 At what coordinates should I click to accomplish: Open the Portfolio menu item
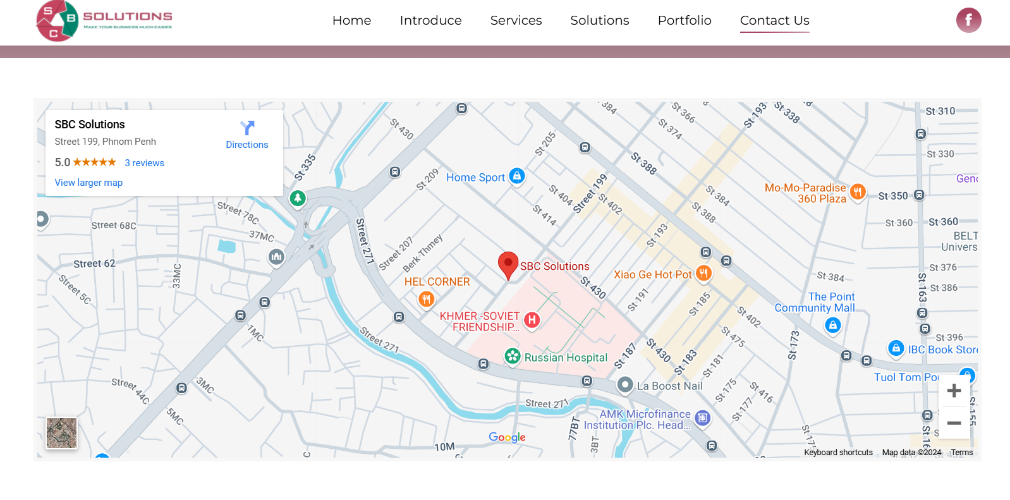tap(684, 20)
